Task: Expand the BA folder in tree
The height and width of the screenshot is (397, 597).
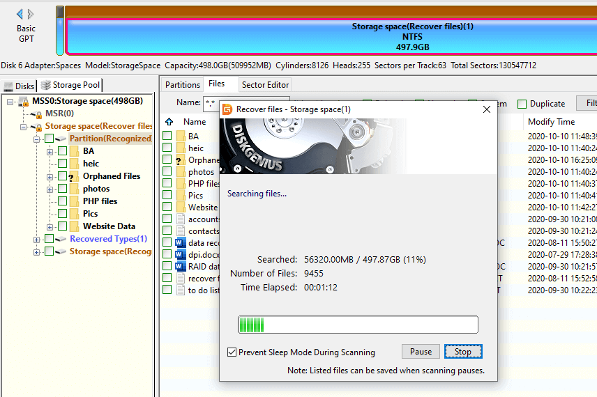Action: click(x=50, y=151)
